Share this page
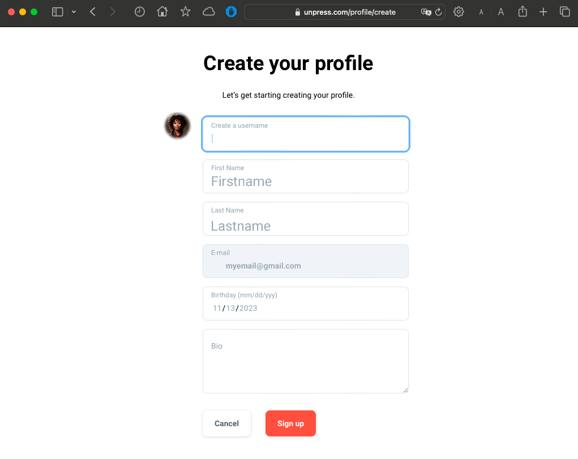The height and width of the screenshot is (459, 578). click(x=522, y=11)
